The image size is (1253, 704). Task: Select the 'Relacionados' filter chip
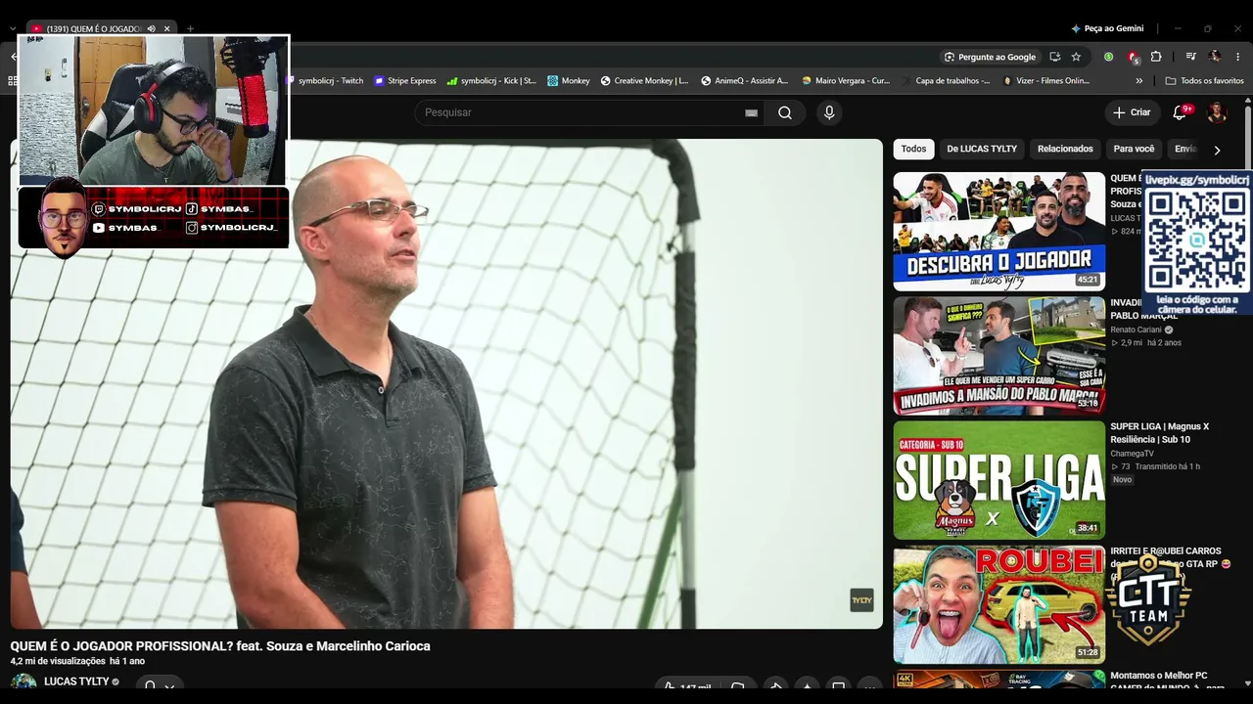1065,149
